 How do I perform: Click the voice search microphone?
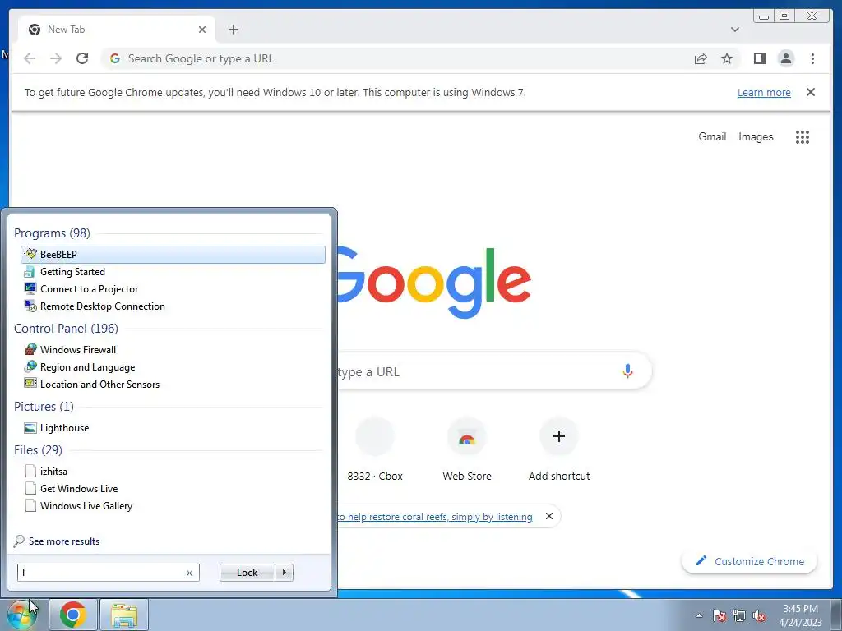627,371
